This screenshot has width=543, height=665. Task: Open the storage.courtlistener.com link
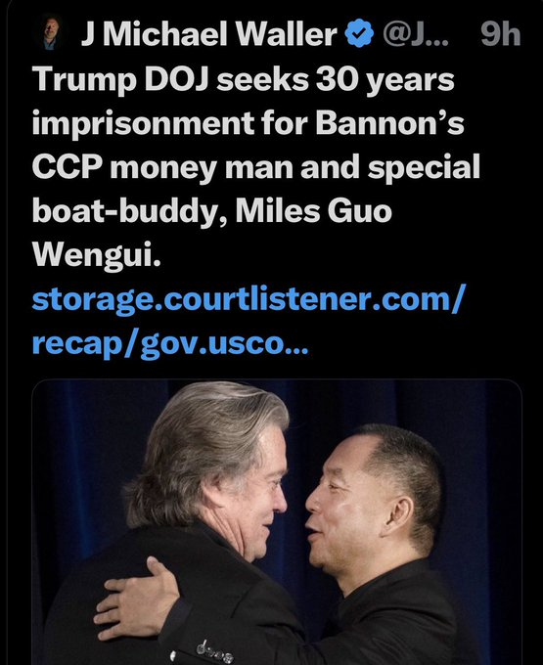click(x=249, y=299)
